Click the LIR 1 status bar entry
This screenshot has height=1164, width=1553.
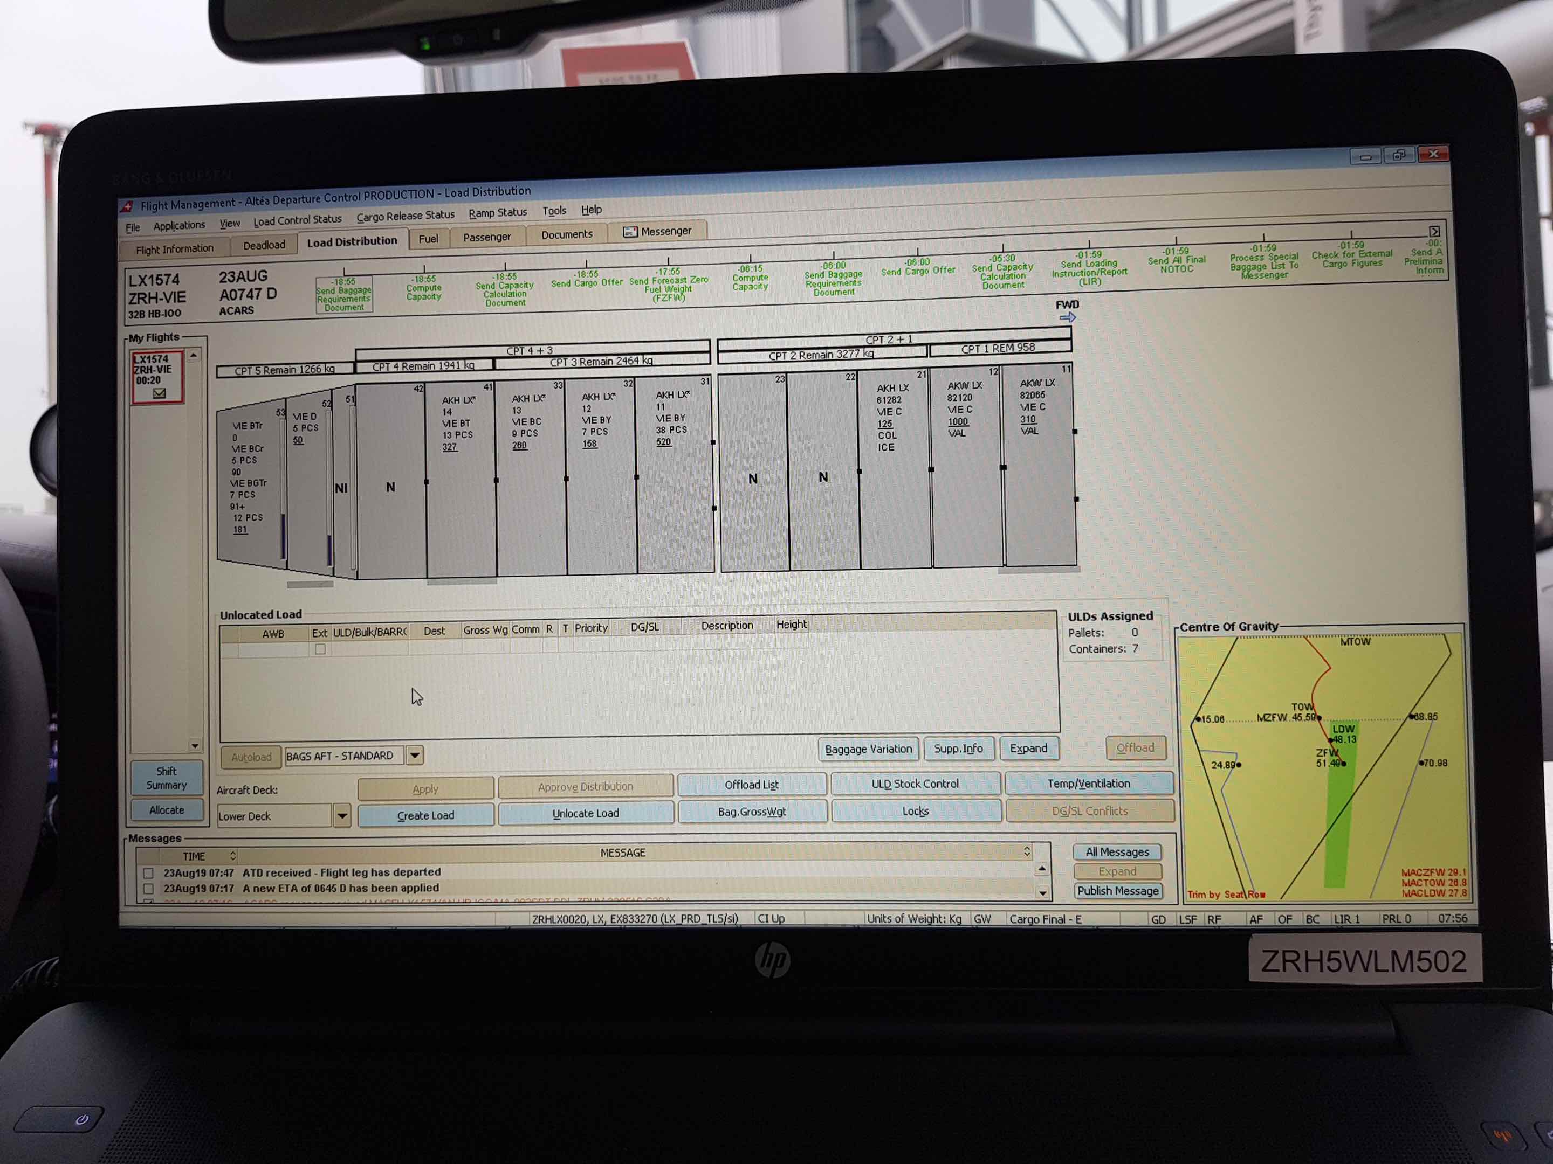click(x=1346, y=918)
